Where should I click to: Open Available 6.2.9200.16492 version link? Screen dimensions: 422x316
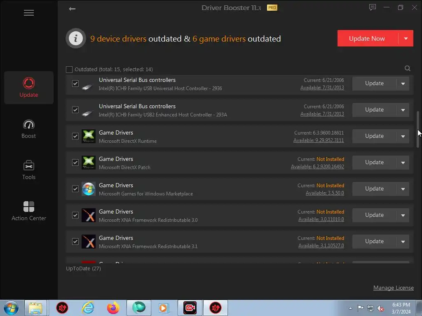point(318,167)
